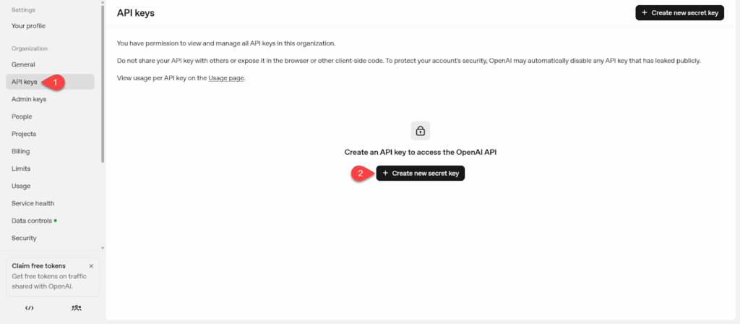The height and width of the screenshot is (324, 740).
Task: Open Data controls settings
Action: pyautogui.click(x=32, y=221)
